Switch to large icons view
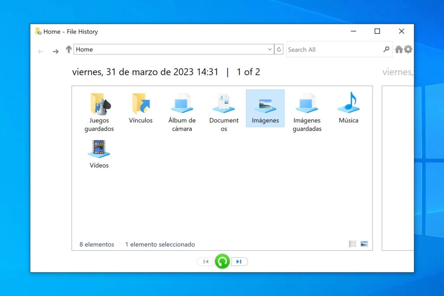Viewport: 444px width, 296px height. tap(364, 244)
